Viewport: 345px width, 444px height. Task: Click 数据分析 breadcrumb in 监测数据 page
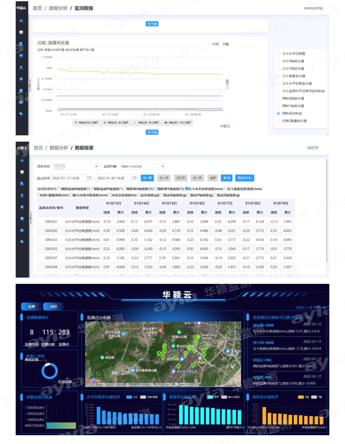click(x=58, y=8)
